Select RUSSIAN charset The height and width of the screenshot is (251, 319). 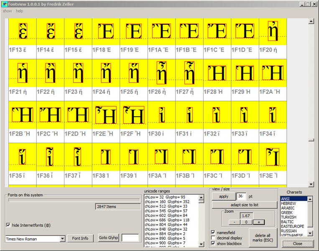(x=294, y=231)
